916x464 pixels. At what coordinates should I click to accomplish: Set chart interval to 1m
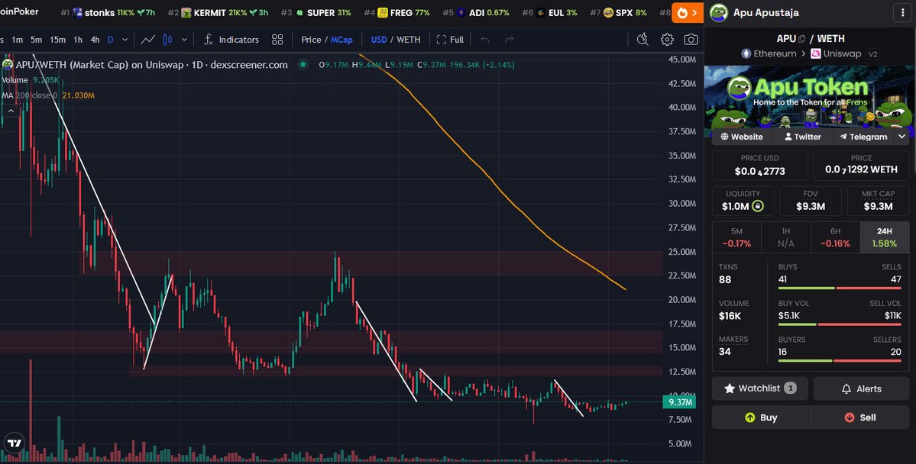18,40
